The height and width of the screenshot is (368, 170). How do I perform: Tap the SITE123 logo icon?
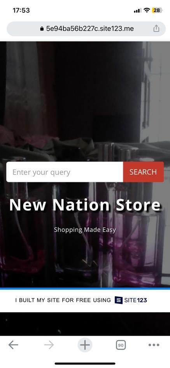119,300
